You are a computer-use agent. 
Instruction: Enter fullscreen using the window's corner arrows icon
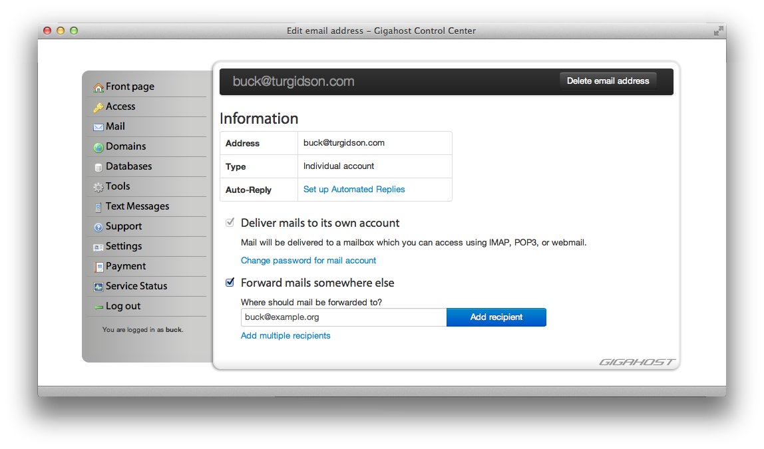pyautogui.click(x=718, y=31)
